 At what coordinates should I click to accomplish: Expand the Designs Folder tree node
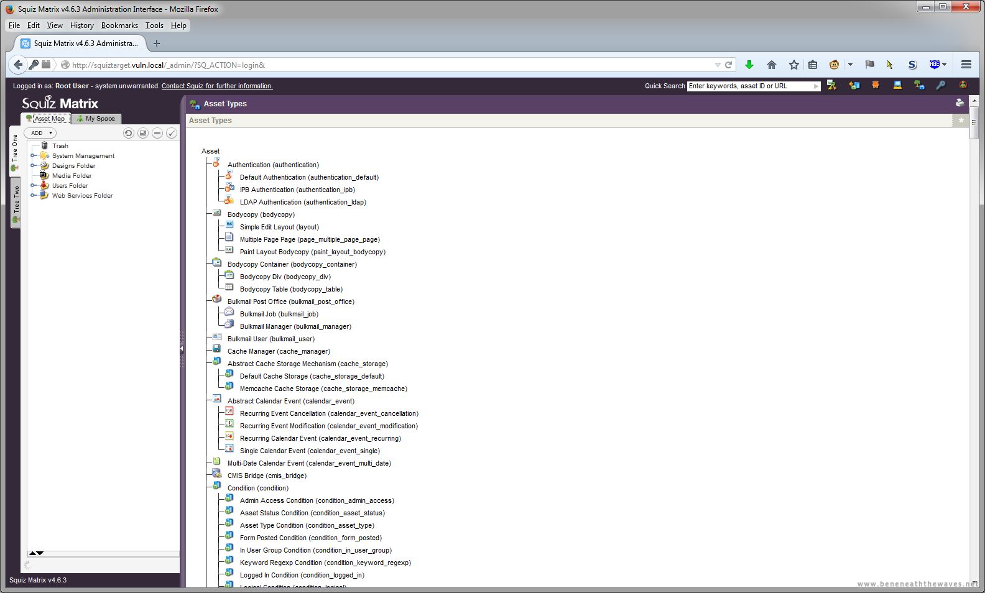coord(34,165)
